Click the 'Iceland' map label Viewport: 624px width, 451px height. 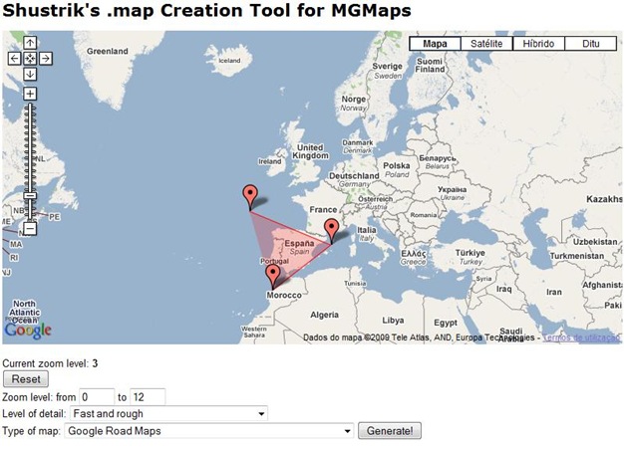tap(229, 61)
